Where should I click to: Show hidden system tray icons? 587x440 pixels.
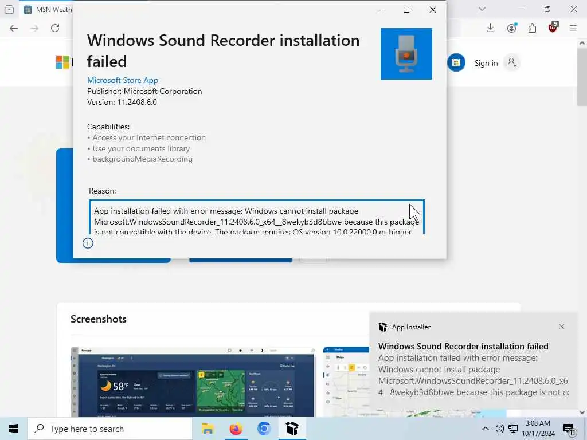pyautogui.click(x=485, y=429)
